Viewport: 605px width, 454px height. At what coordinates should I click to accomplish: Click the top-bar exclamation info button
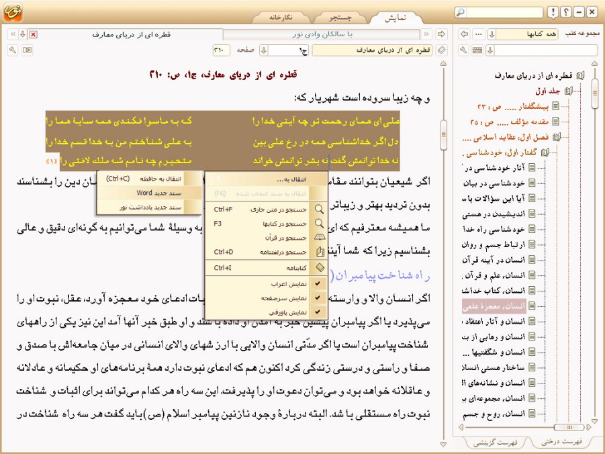point(553,12)
